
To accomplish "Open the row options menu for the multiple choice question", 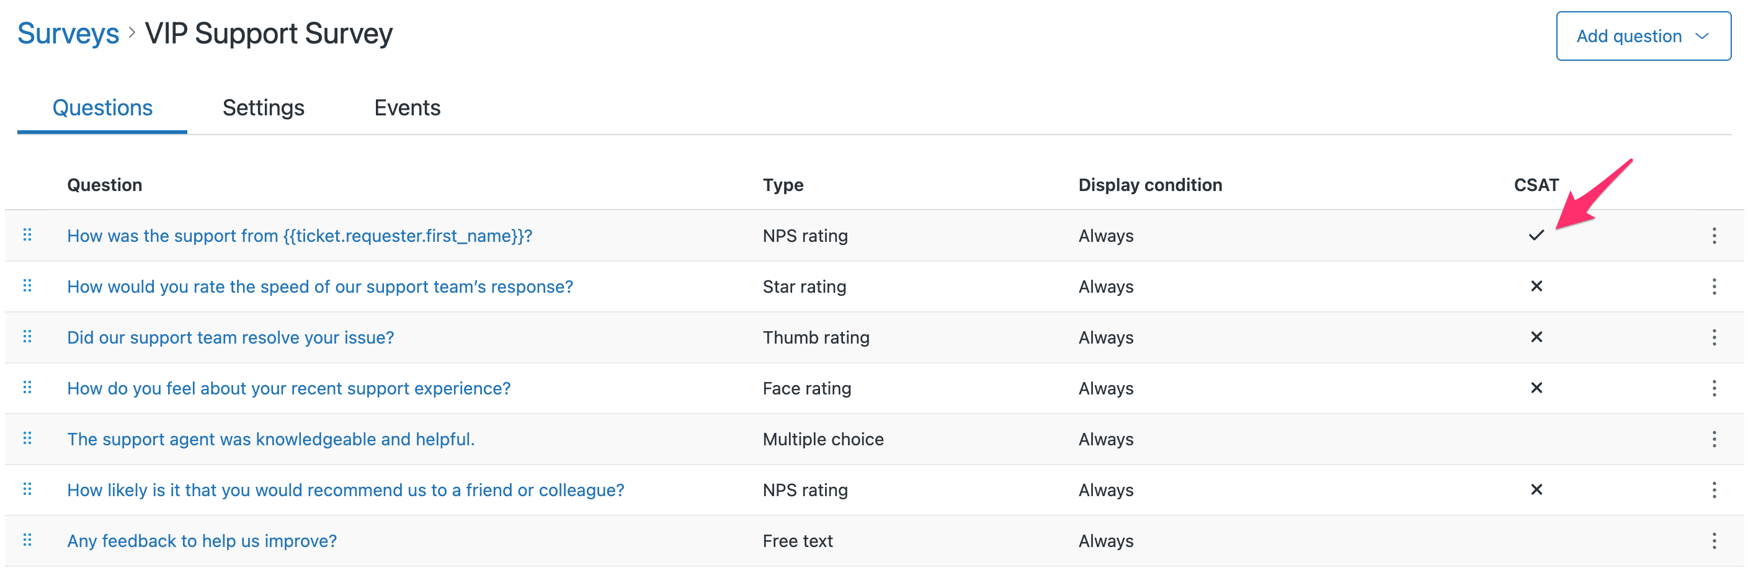I will point(1714,439).
